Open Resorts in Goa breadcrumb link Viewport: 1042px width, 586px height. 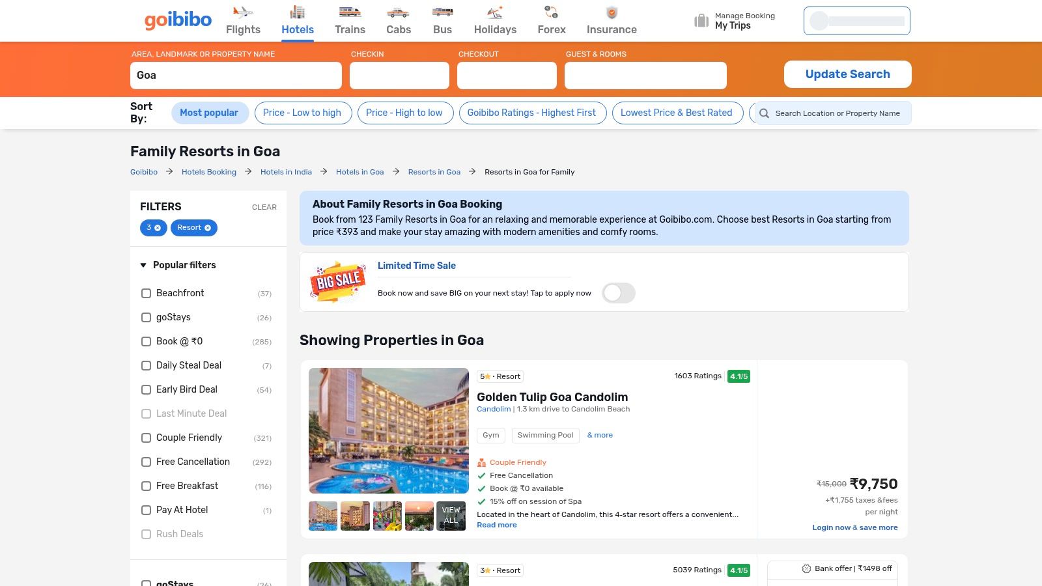tap(434, 172)
